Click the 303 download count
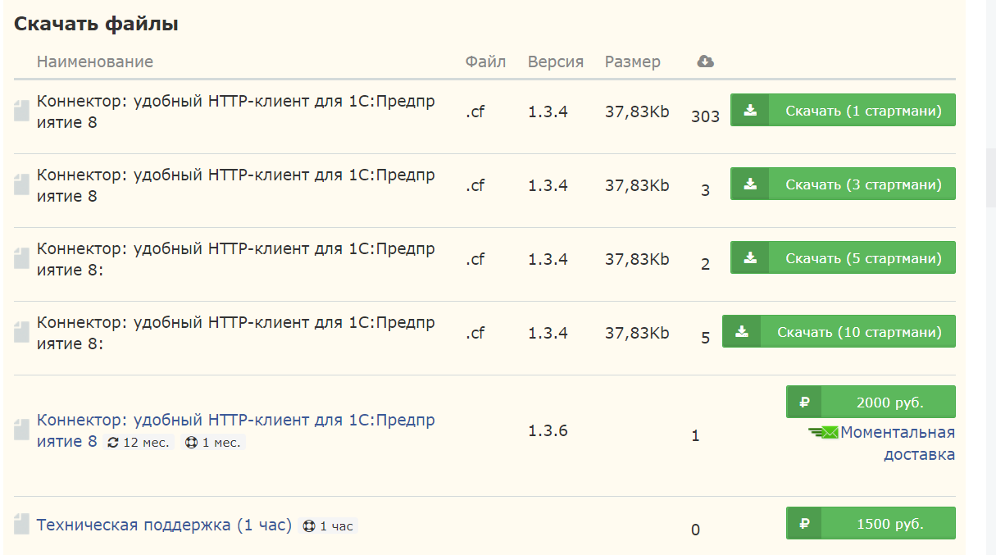 tap(705, 116)
